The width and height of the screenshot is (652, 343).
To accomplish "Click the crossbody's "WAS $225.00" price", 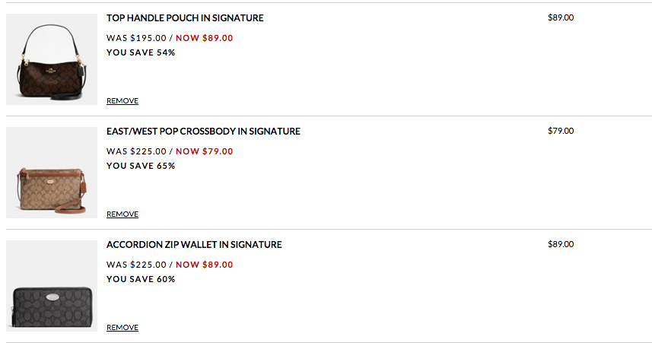I will 136,151.
